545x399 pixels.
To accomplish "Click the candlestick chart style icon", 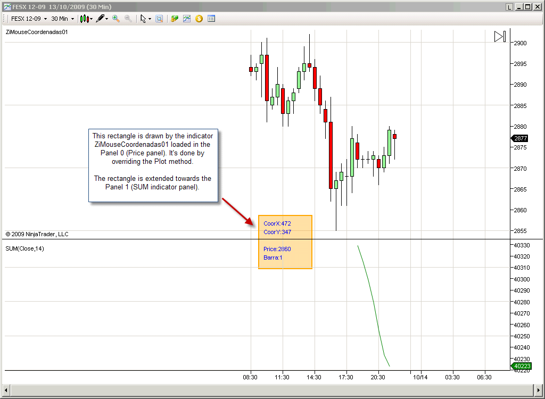I will pyautogui.click(x=85, y=19).
